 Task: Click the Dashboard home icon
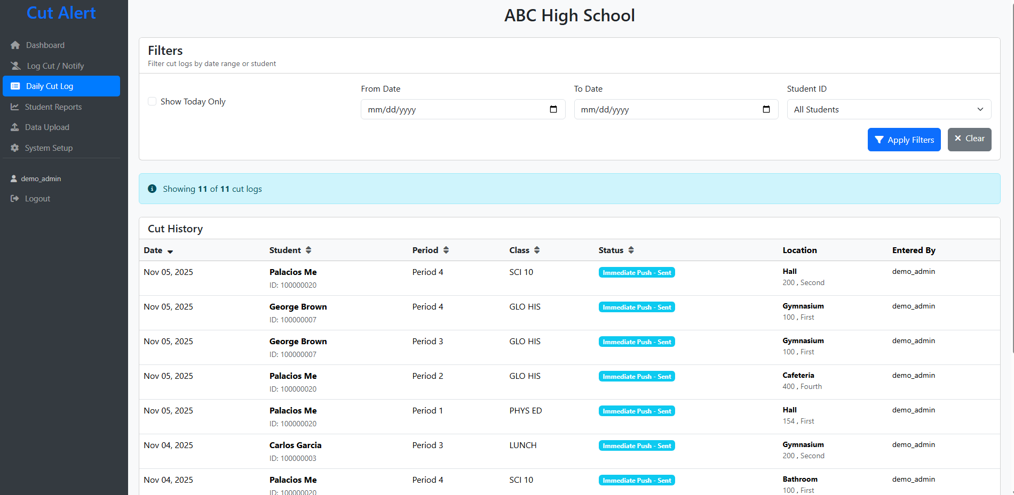[15, 45]
